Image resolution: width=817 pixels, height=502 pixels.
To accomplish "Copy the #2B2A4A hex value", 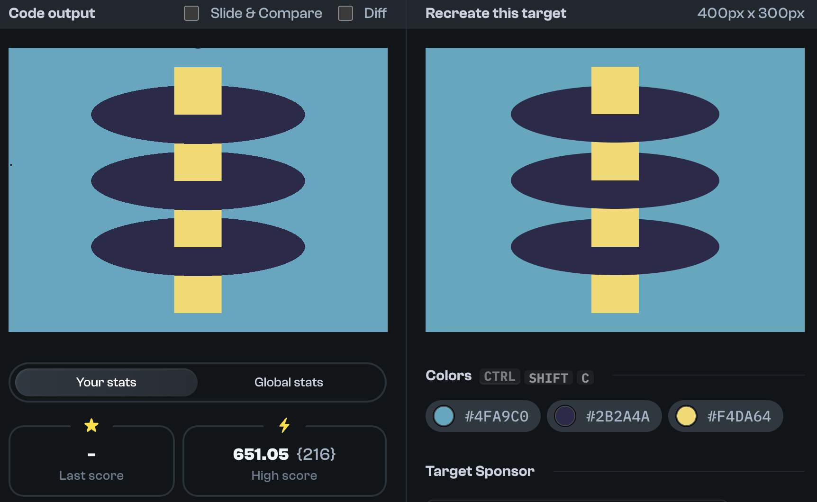I will tap(618, 416).
